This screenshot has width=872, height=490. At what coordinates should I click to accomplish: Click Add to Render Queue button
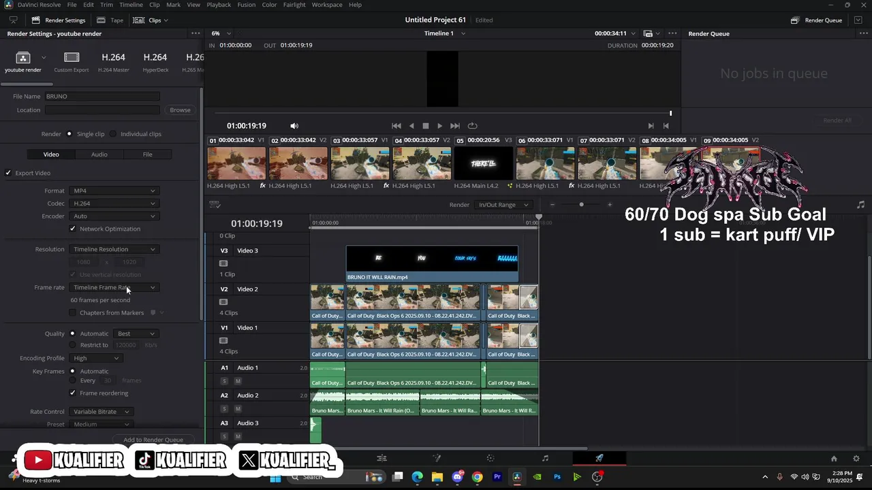click(153, 440)
